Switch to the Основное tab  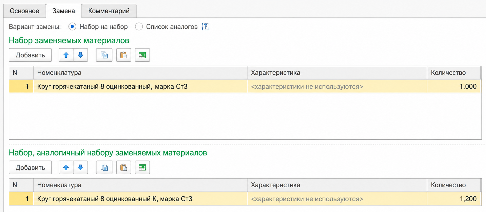[25, 11]
